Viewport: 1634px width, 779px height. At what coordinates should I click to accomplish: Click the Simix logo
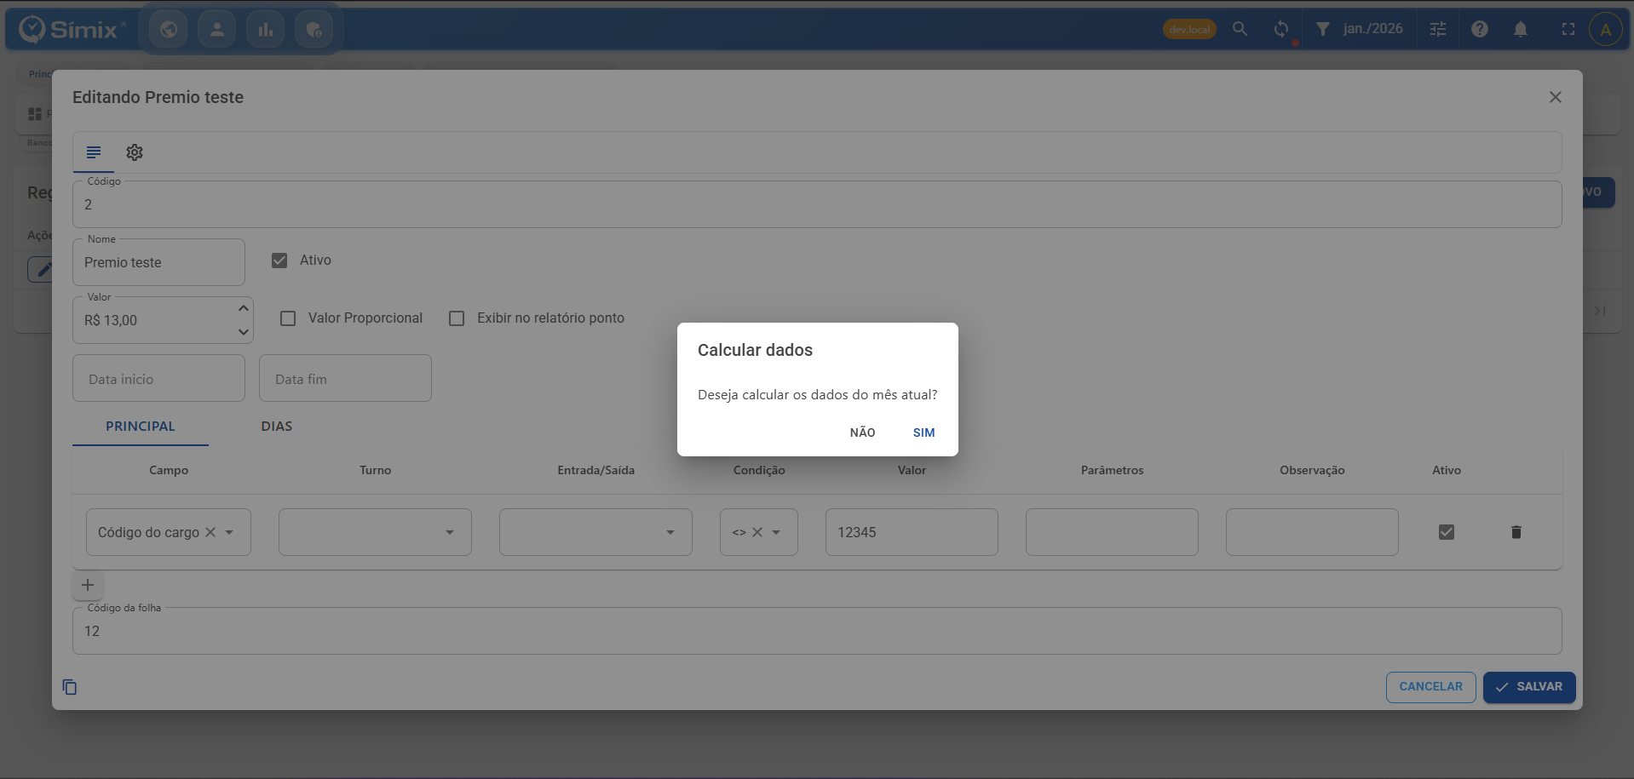tap(72, 29)
